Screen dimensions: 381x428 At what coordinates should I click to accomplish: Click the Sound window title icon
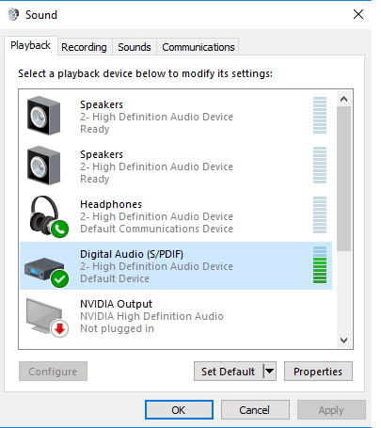click(x=13, y=15)
